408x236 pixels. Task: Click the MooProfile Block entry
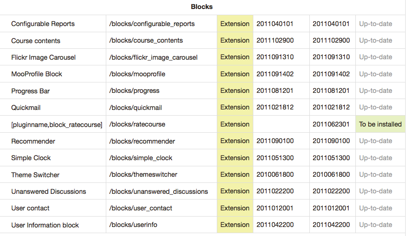tap(37, 74)
